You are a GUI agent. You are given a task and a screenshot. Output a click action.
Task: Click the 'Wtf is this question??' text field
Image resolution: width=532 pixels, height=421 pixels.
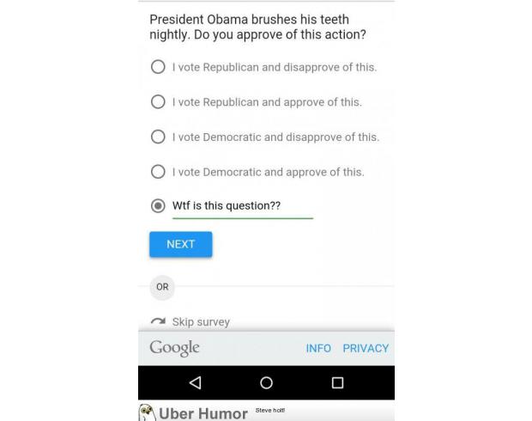(x=243, y=208)
